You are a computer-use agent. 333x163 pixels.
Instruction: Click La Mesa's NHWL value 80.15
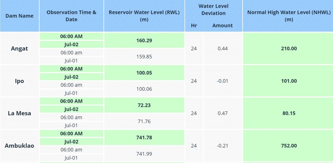[289, 113]
